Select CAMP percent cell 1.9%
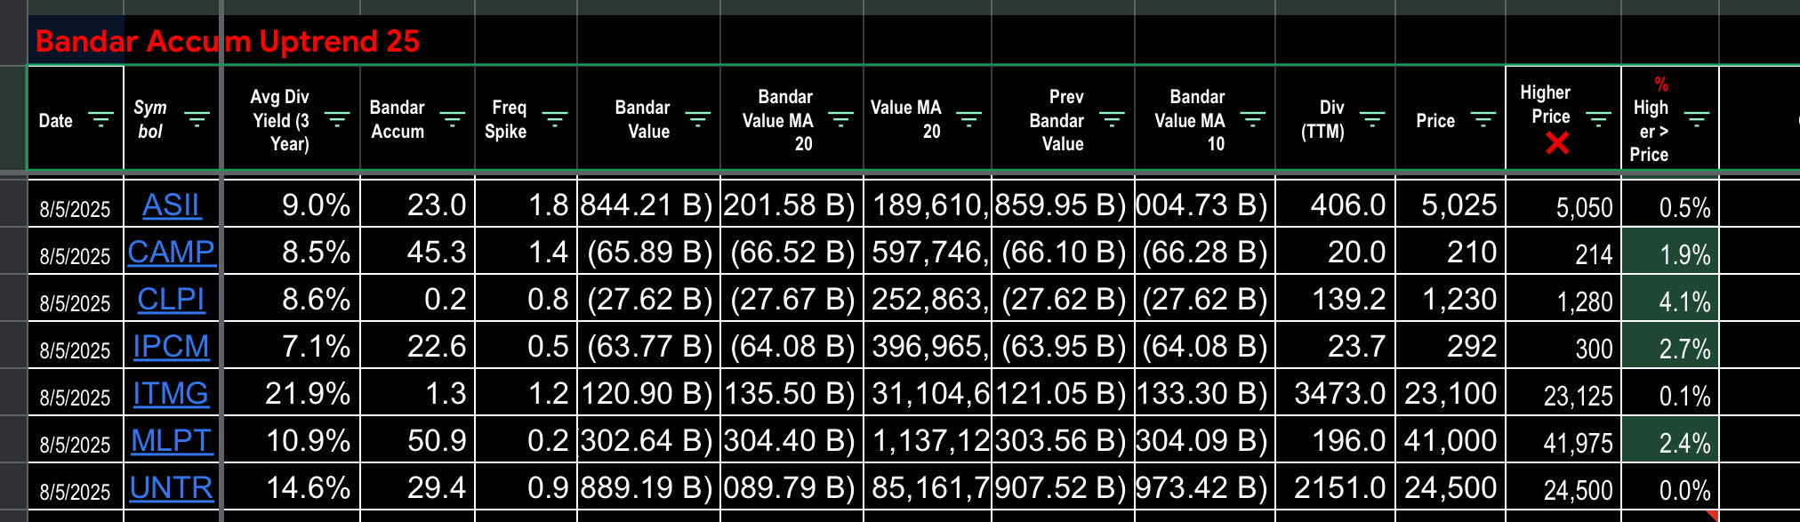Viewport: 1800px width, 522px height. click(x=1670, y=252)
